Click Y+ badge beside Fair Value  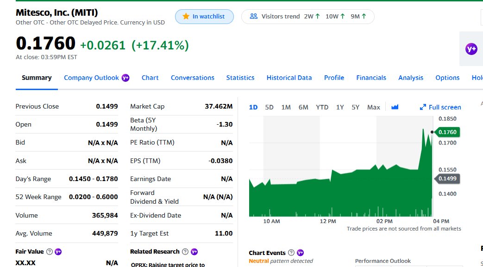click(x=58, y=252)
